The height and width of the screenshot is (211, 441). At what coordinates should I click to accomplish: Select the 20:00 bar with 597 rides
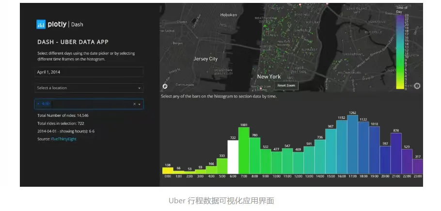[385, 160]
